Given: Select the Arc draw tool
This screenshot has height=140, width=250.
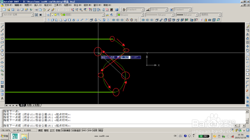Looking at the screenshot, I should 2,46.
